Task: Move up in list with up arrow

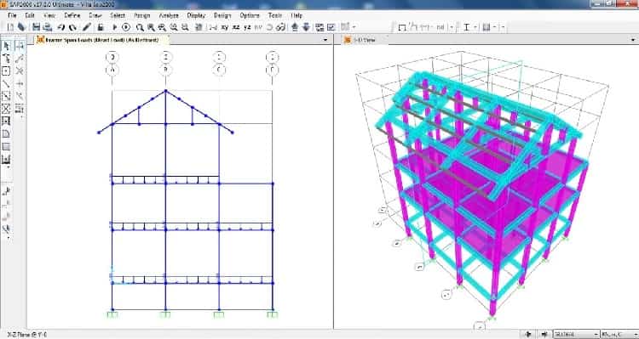Action: point(295,27)
